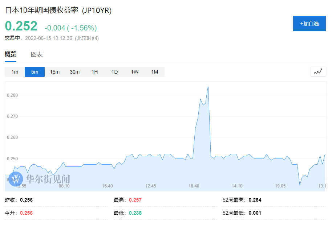Viewport: 332px width, 227px height.
Task: Switch to the 图表 tab
Action: tap(37, 54)
